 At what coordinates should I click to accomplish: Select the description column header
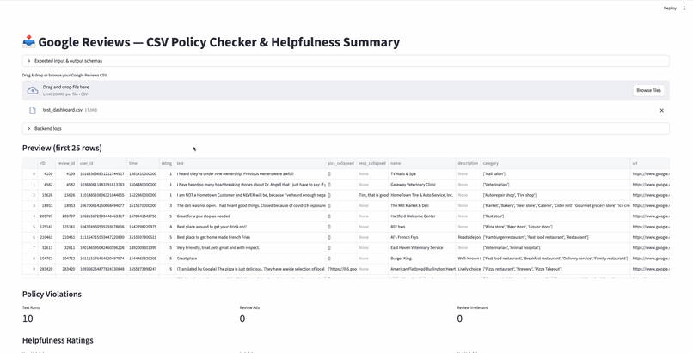pos(469,163)
